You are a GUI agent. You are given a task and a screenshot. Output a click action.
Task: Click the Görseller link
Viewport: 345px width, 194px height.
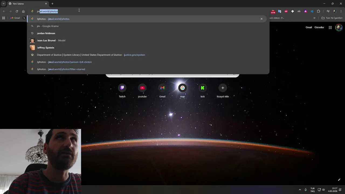319,27
